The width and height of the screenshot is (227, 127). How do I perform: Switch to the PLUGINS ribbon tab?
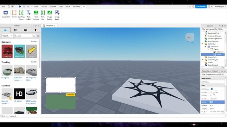coord(77,7)
